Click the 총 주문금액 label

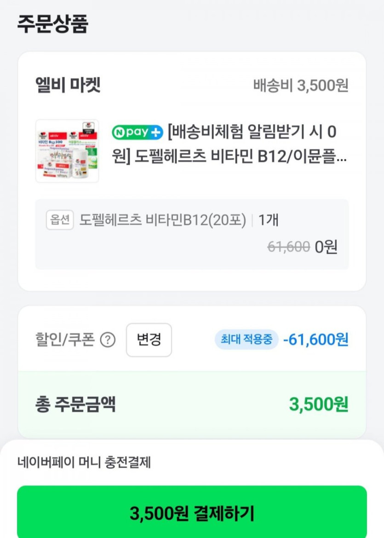(x=75, y=405)
